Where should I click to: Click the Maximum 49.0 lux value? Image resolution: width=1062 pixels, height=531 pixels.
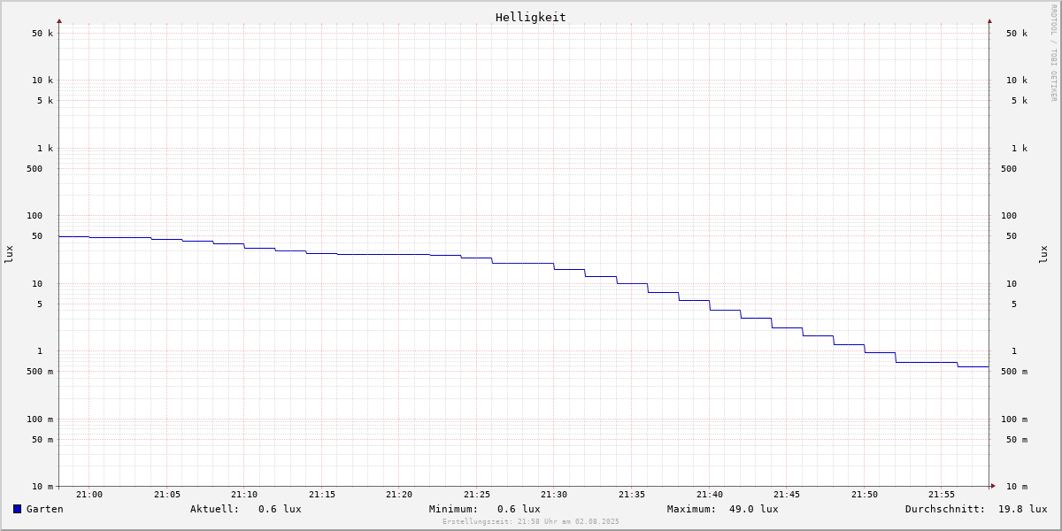(754, 509)
